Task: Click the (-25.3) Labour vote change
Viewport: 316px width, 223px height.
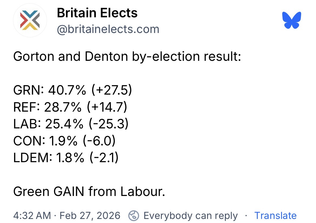Action: (x=108, y=124)
